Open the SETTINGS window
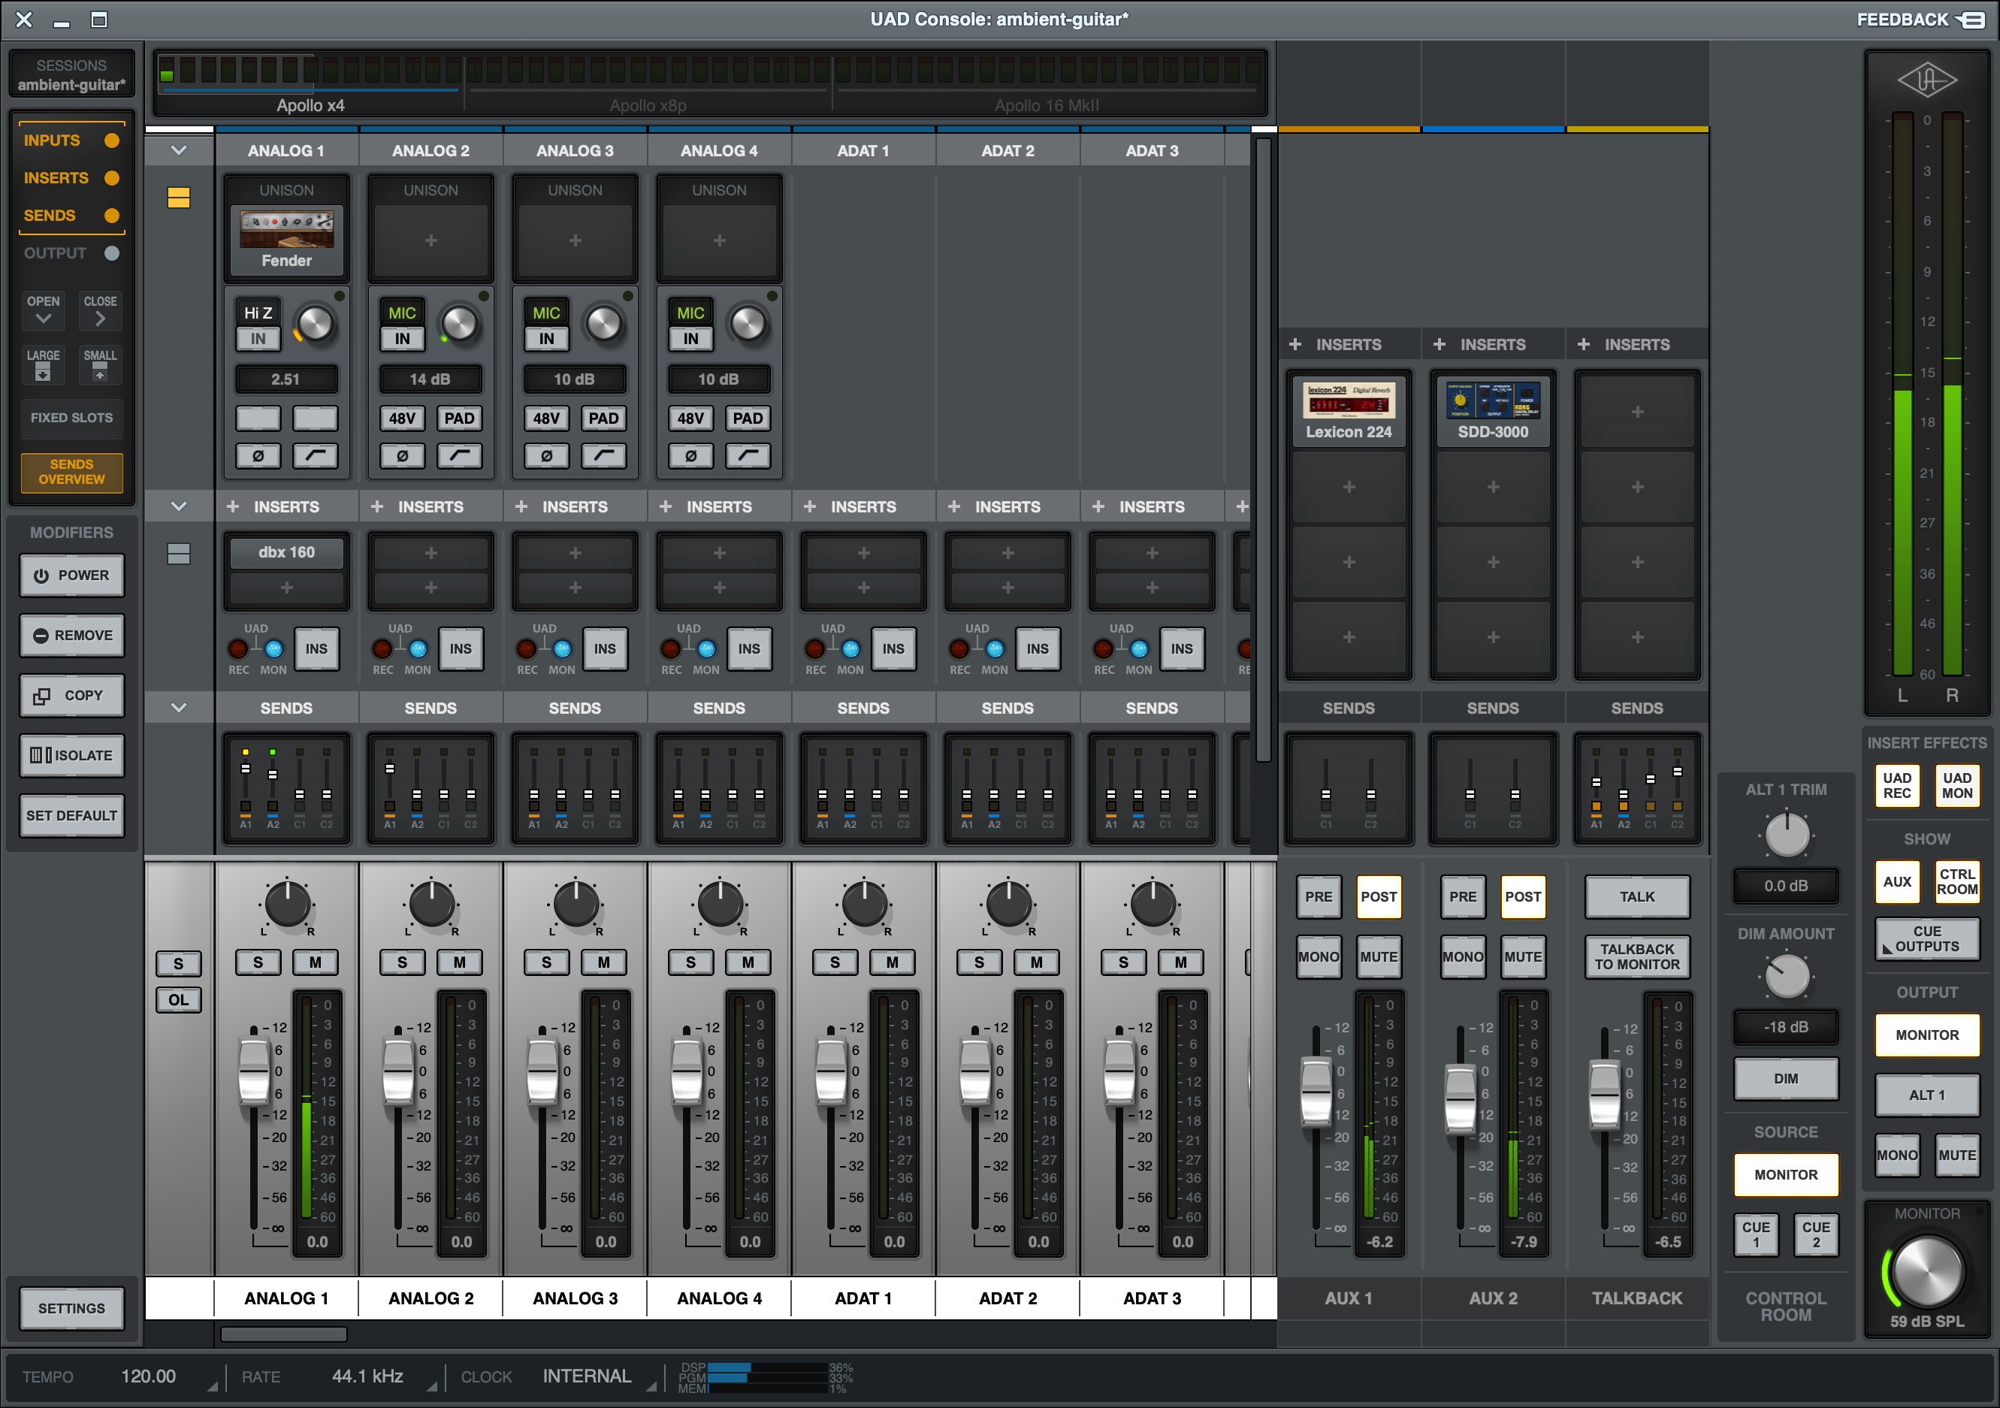This screenshot has width=2000, height=1408. click(72, 1308)
